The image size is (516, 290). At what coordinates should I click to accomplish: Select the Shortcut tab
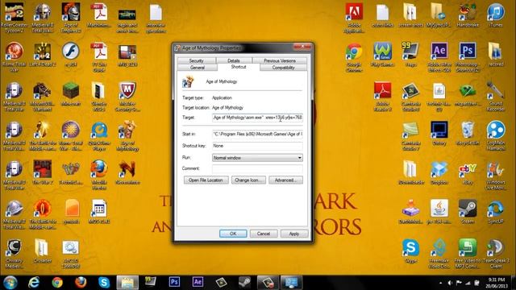[x=239, y=67]
